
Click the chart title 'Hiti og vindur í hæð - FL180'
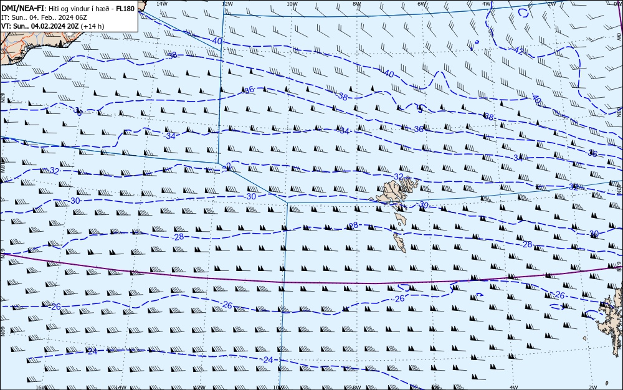coord(92,9)
